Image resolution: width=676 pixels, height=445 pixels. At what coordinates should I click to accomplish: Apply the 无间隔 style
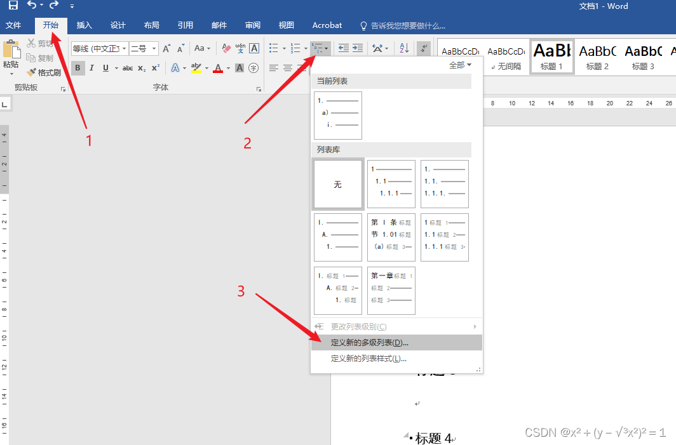pos(506,57)
